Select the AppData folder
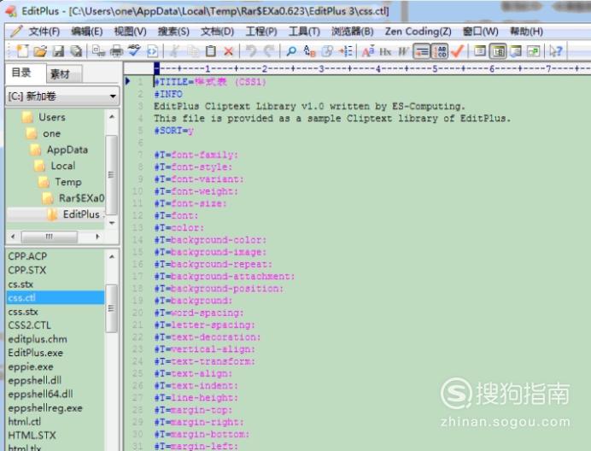591x451 pixels. coord(67,149)
